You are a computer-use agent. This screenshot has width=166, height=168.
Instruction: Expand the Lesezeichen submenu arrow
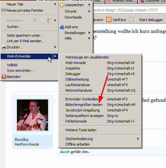pyautogui.click(x=89, y=5)
